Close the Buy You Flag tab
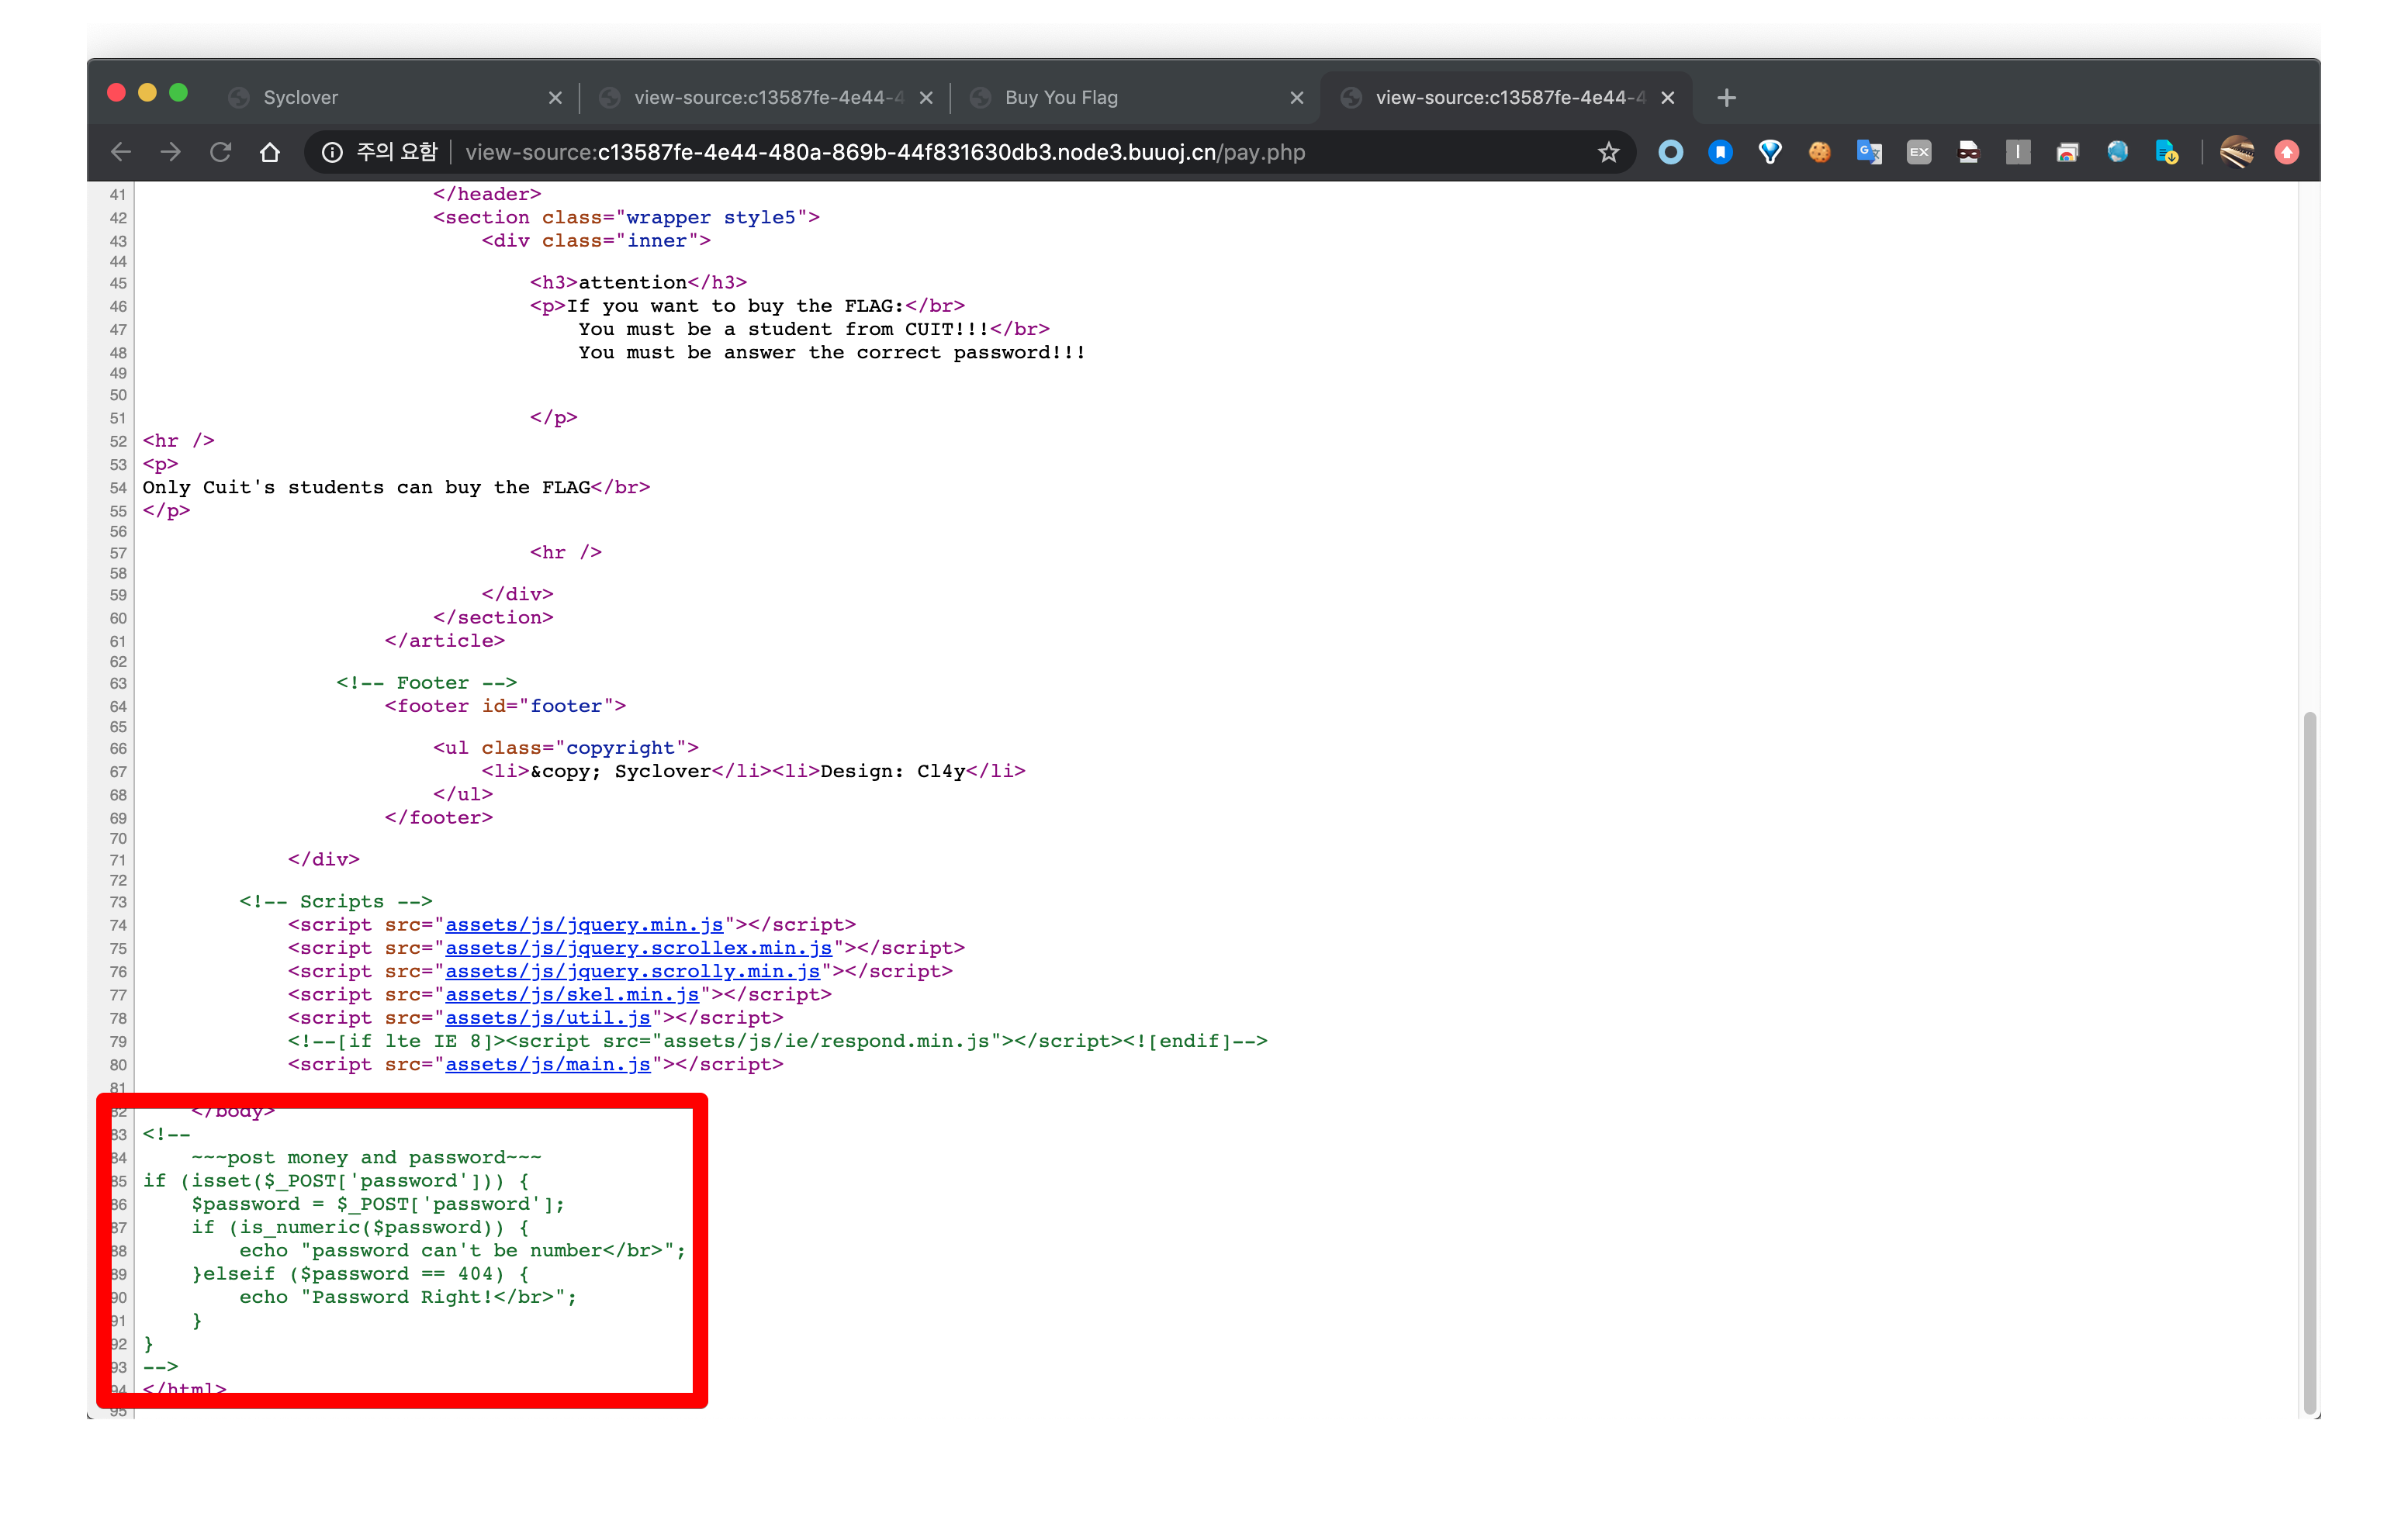 1297,97
